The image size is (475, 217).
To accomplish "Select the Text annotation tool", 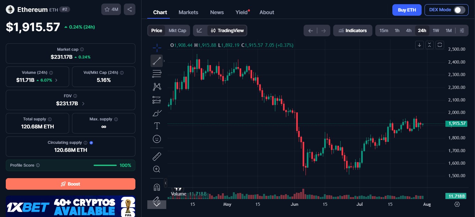I will pyautogui.click(x=157, y=126).
